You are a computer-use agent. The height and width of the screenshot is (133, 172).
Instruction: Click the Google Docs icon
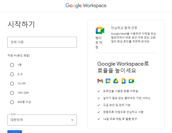(124, 81)
